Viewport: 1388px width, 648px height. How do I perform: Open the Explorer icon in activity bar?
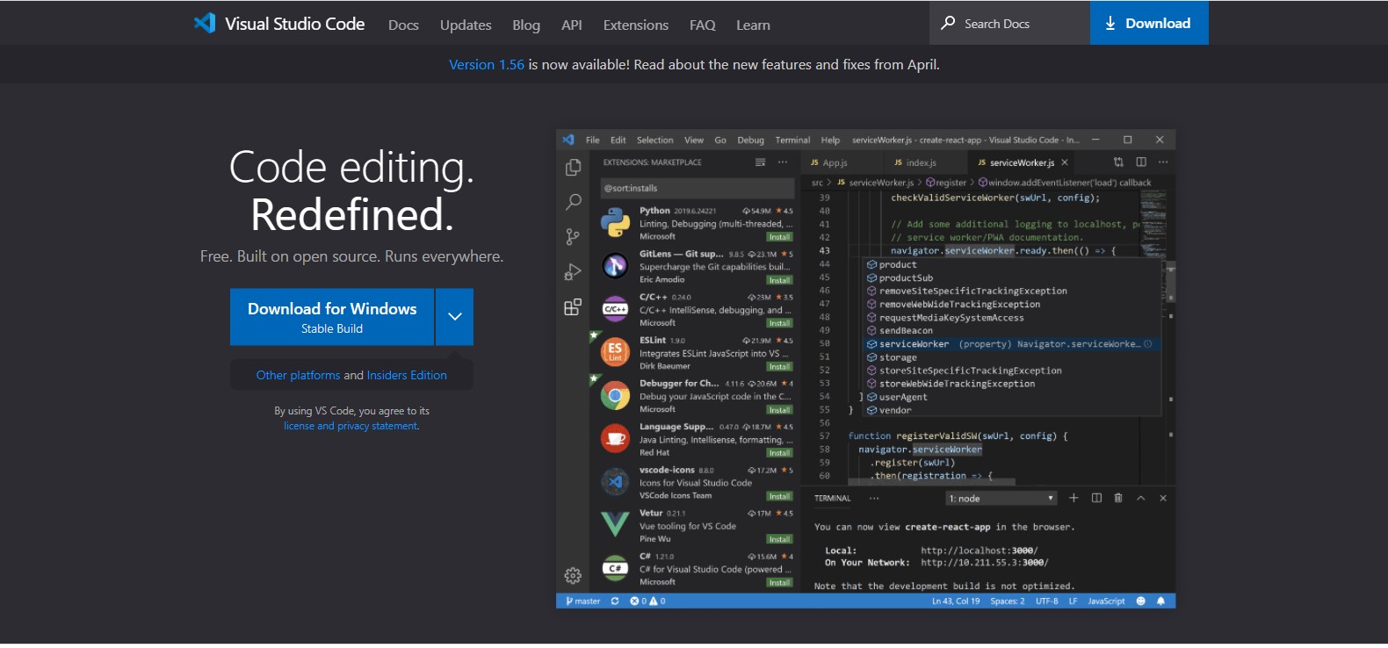pos(573,167)
